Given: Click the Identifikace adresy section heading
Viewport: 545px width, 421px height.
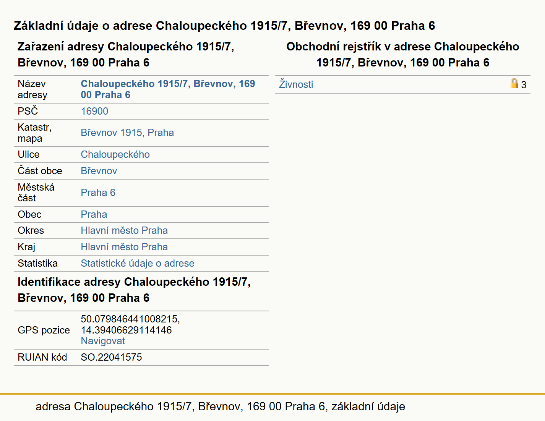Looking at the screenshot, I should coord(134,290).
